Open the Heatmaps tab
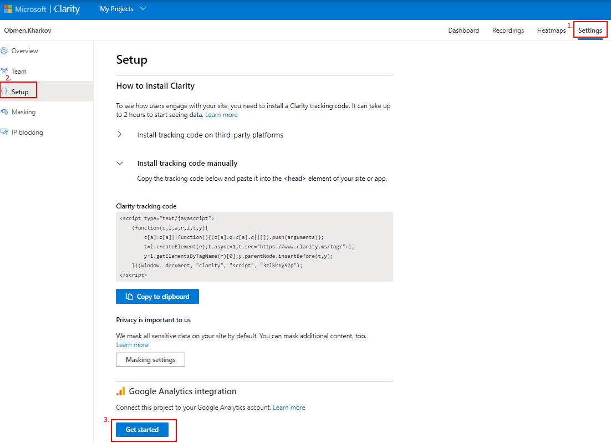 (551, 30)
